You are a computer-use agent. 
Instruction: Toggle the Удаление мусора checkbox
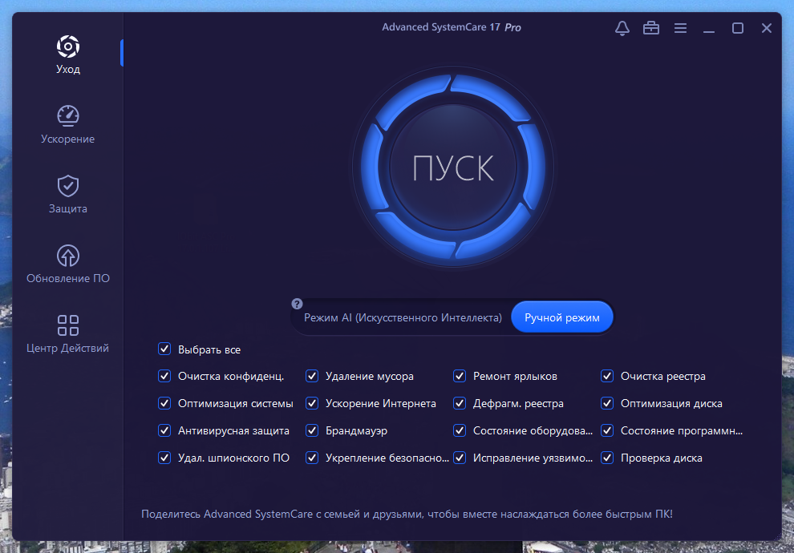312,376
